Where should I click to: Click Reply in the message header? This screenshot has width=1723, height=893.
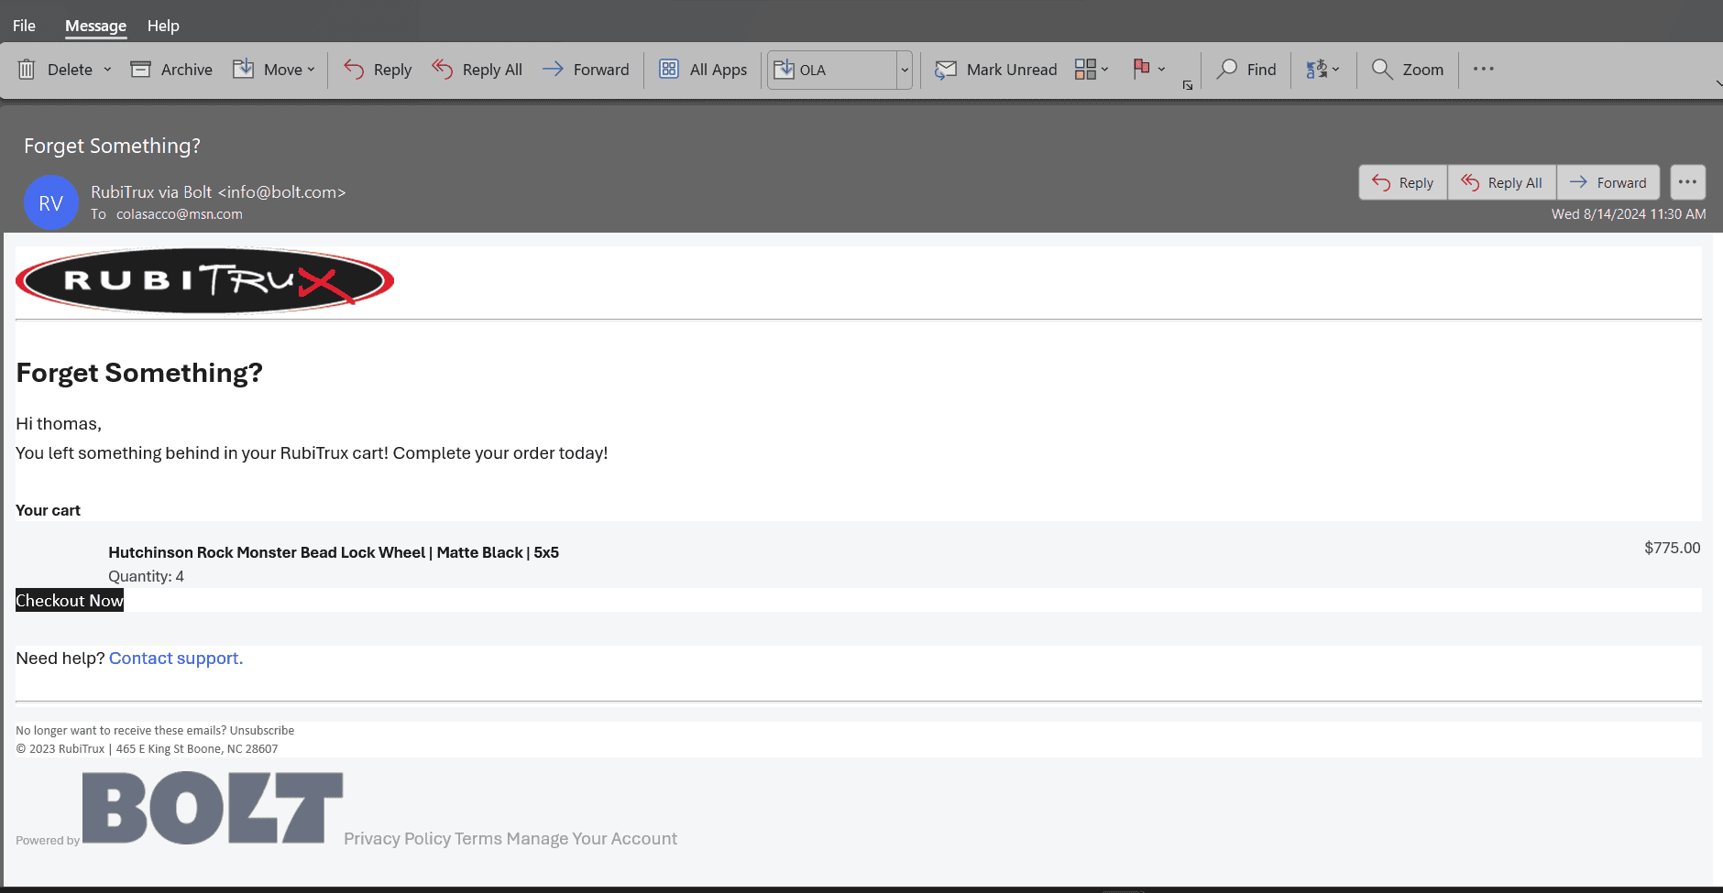pos(1403,182)
